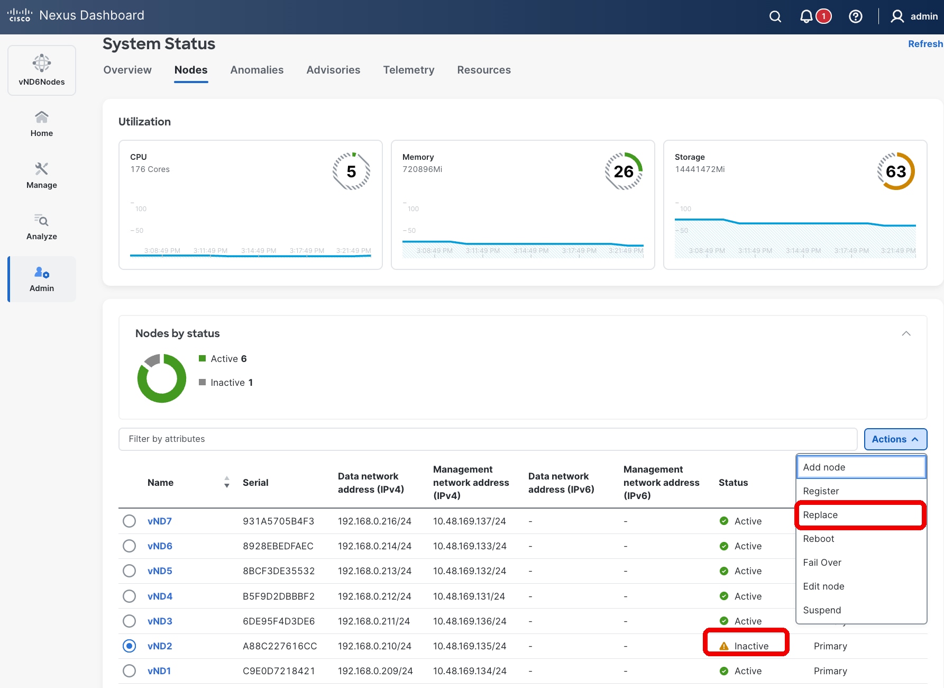
Task: Click the green Active check icon for vND7
Action: tap(724, 521)
